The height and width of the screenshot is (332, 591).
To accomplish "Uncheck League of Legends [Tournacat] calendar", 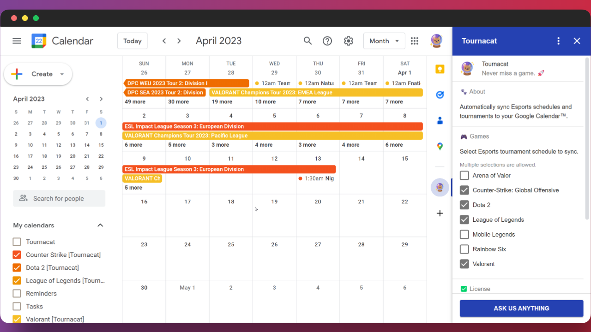I will click(x=17, y=281).
